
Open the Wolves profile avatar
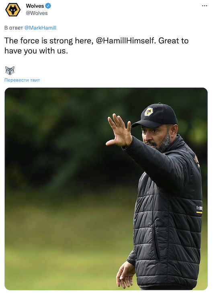[13, 10]
